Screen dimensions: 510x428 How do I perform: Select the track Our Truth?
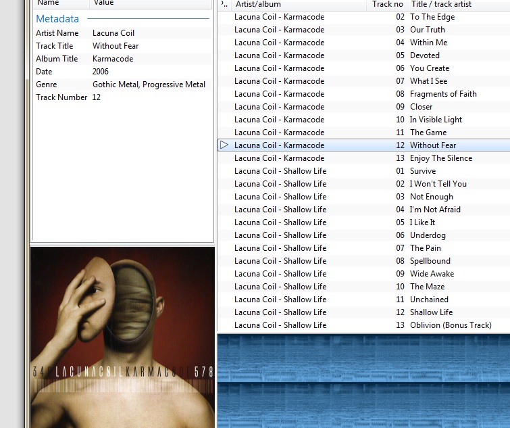click(x=363, y=30)
